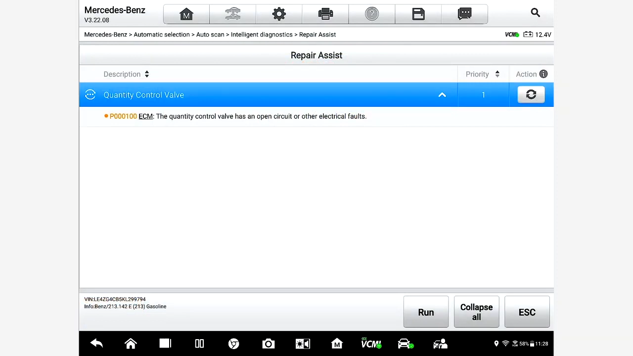Open settings gear in top toolbar
The width and height of the screenshot is (633, 356).
pos(279,14)
